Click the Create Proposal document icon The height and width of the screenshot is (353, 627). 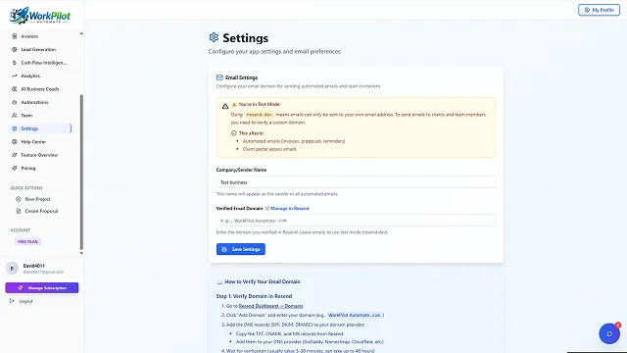(x=19, y=212)
